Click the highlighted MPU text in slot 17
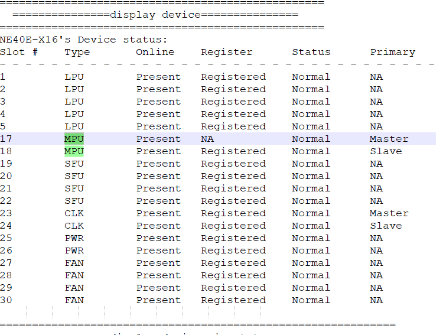Screen dimensions: 436x335 click(74, 139)
